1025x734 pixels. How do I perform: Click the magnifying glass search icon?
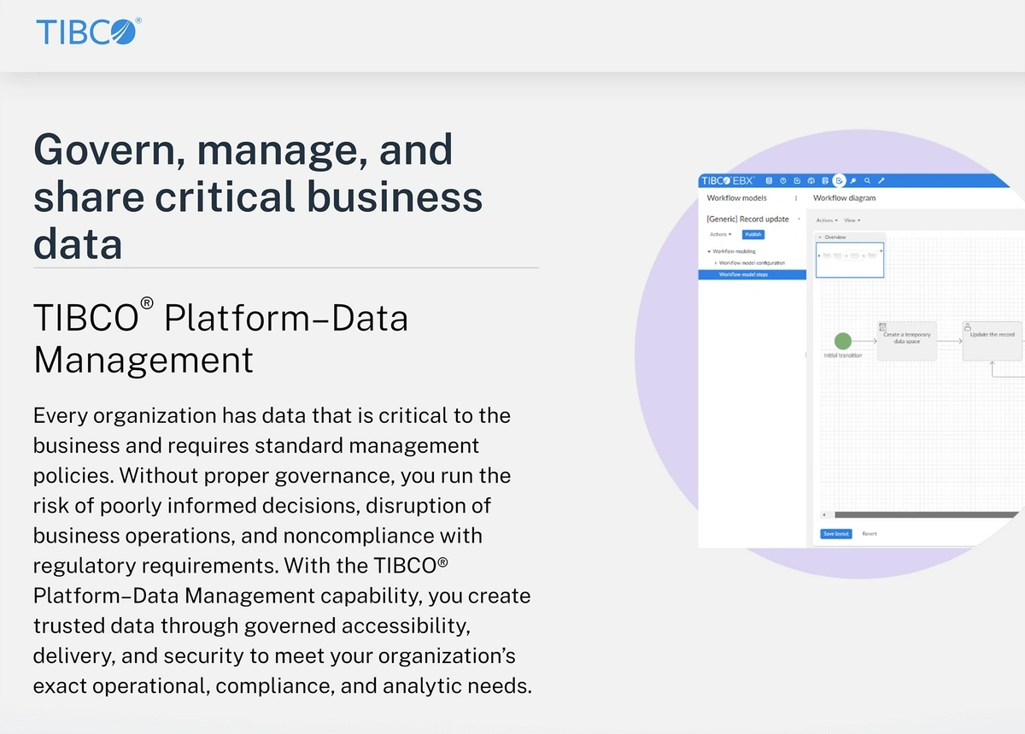(867, 180)
